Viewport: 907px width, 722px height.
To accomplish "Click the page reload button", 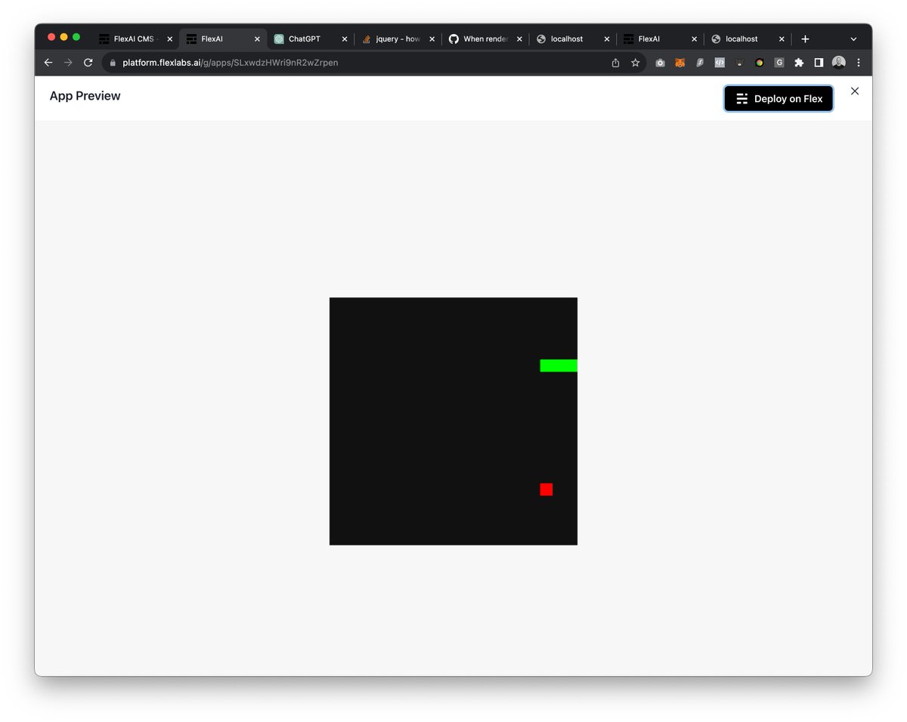I will pos(88,63).
